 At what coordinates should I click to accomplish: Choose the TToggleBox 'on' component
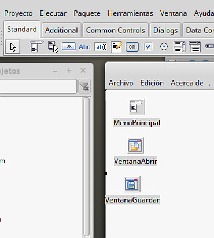click(132, 47)
